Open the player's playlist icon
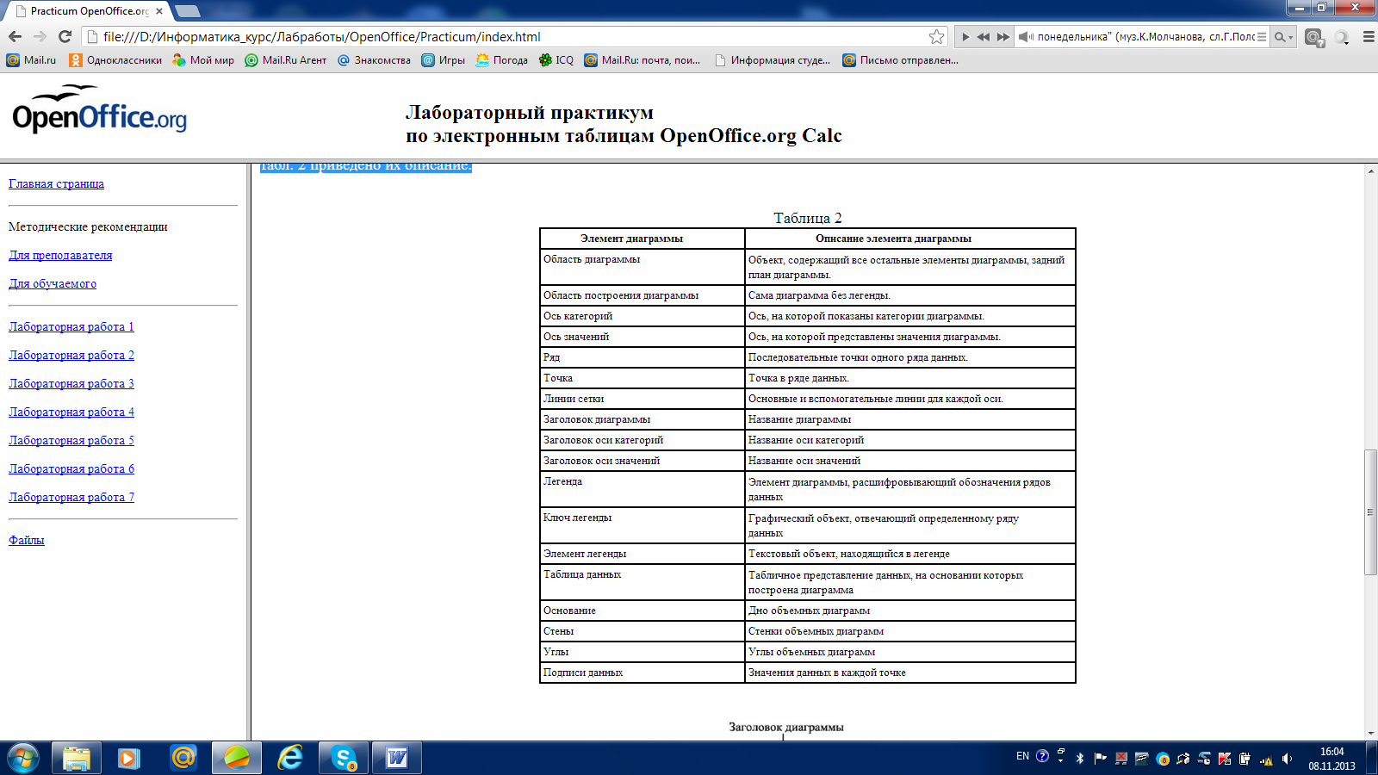 pos(1262,37)
